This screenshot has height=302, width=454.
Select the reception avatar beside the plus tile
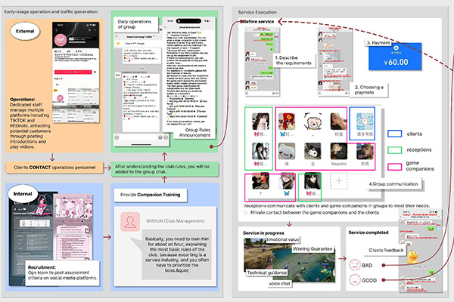(313, 181)
